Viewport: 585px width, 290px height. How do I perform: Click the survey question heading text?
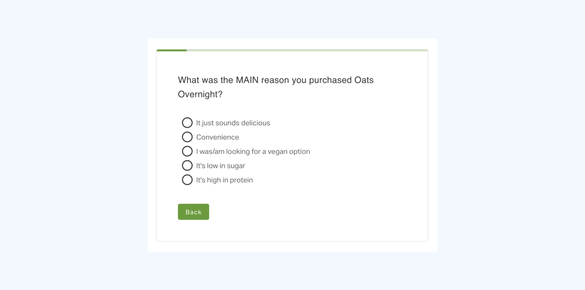pyautogui.click(x=276, y=87)
